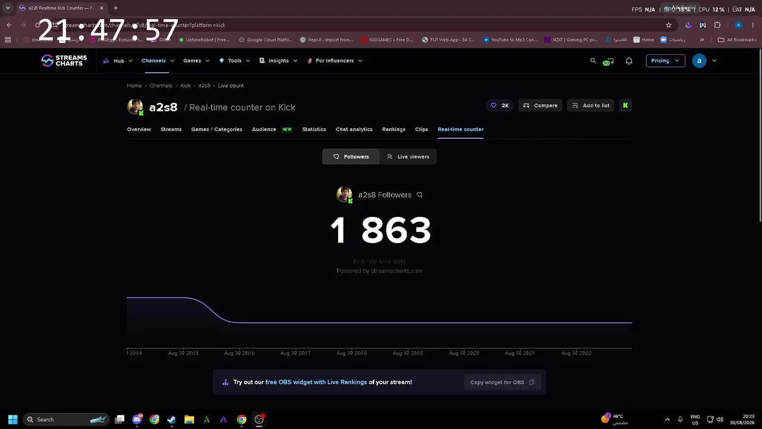Click the heart 2K favorite button
This screenshot has width=762, height=429.
coord(499,105)
